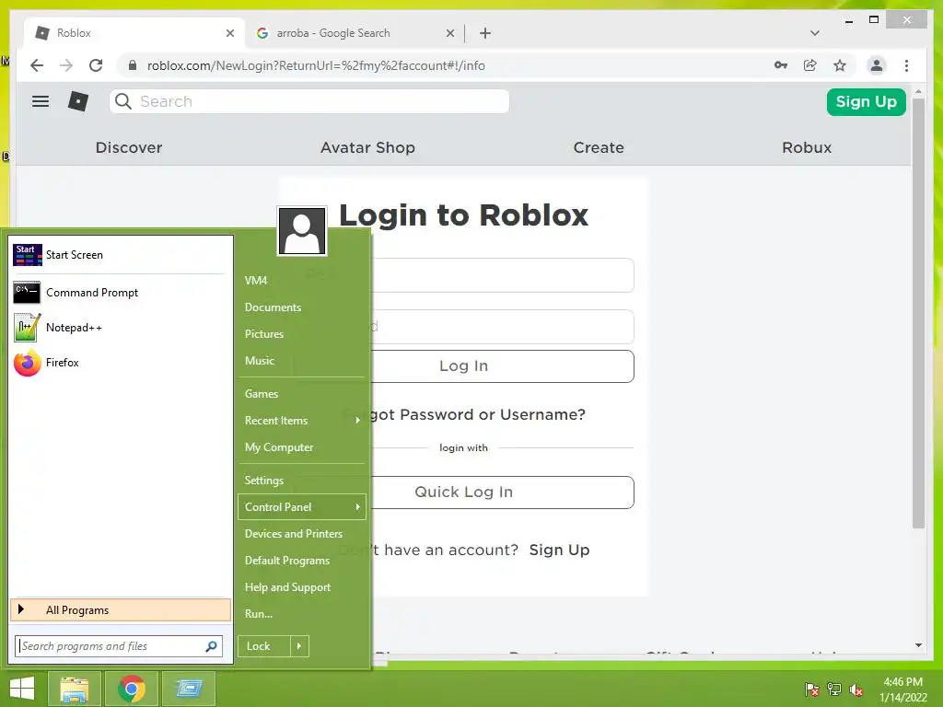This screenshot has width=943, height=707.
Task: Click the green Sign Up button
Action: [866, 101]
